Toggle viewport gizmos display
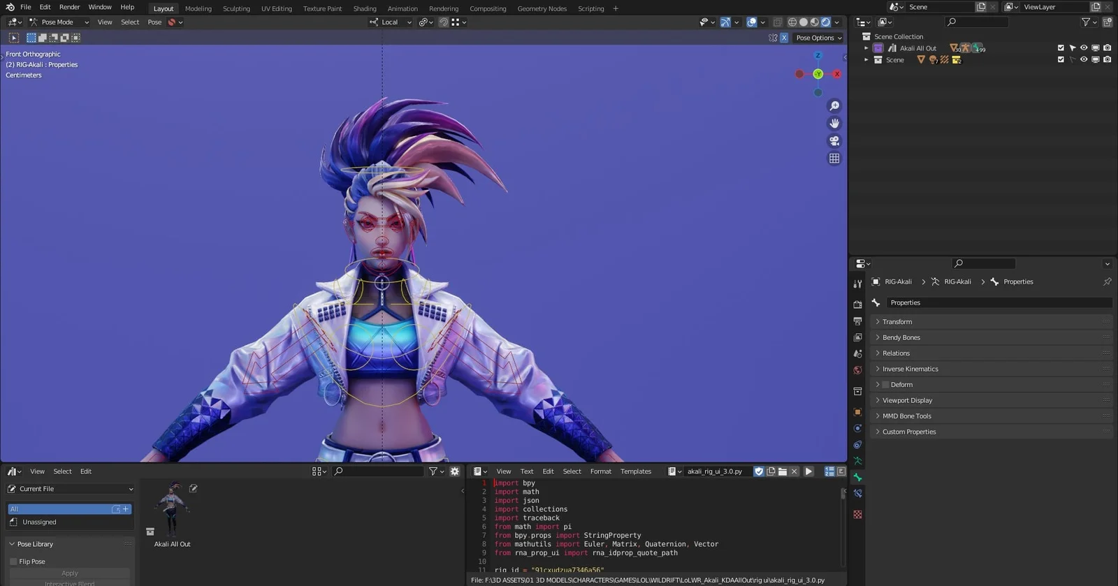Screen dimensions: 1118x586 [x=725, y=22]
